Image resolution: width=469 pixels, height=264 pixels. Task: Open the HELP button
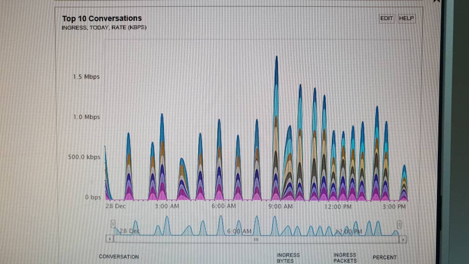pos(406,19)
